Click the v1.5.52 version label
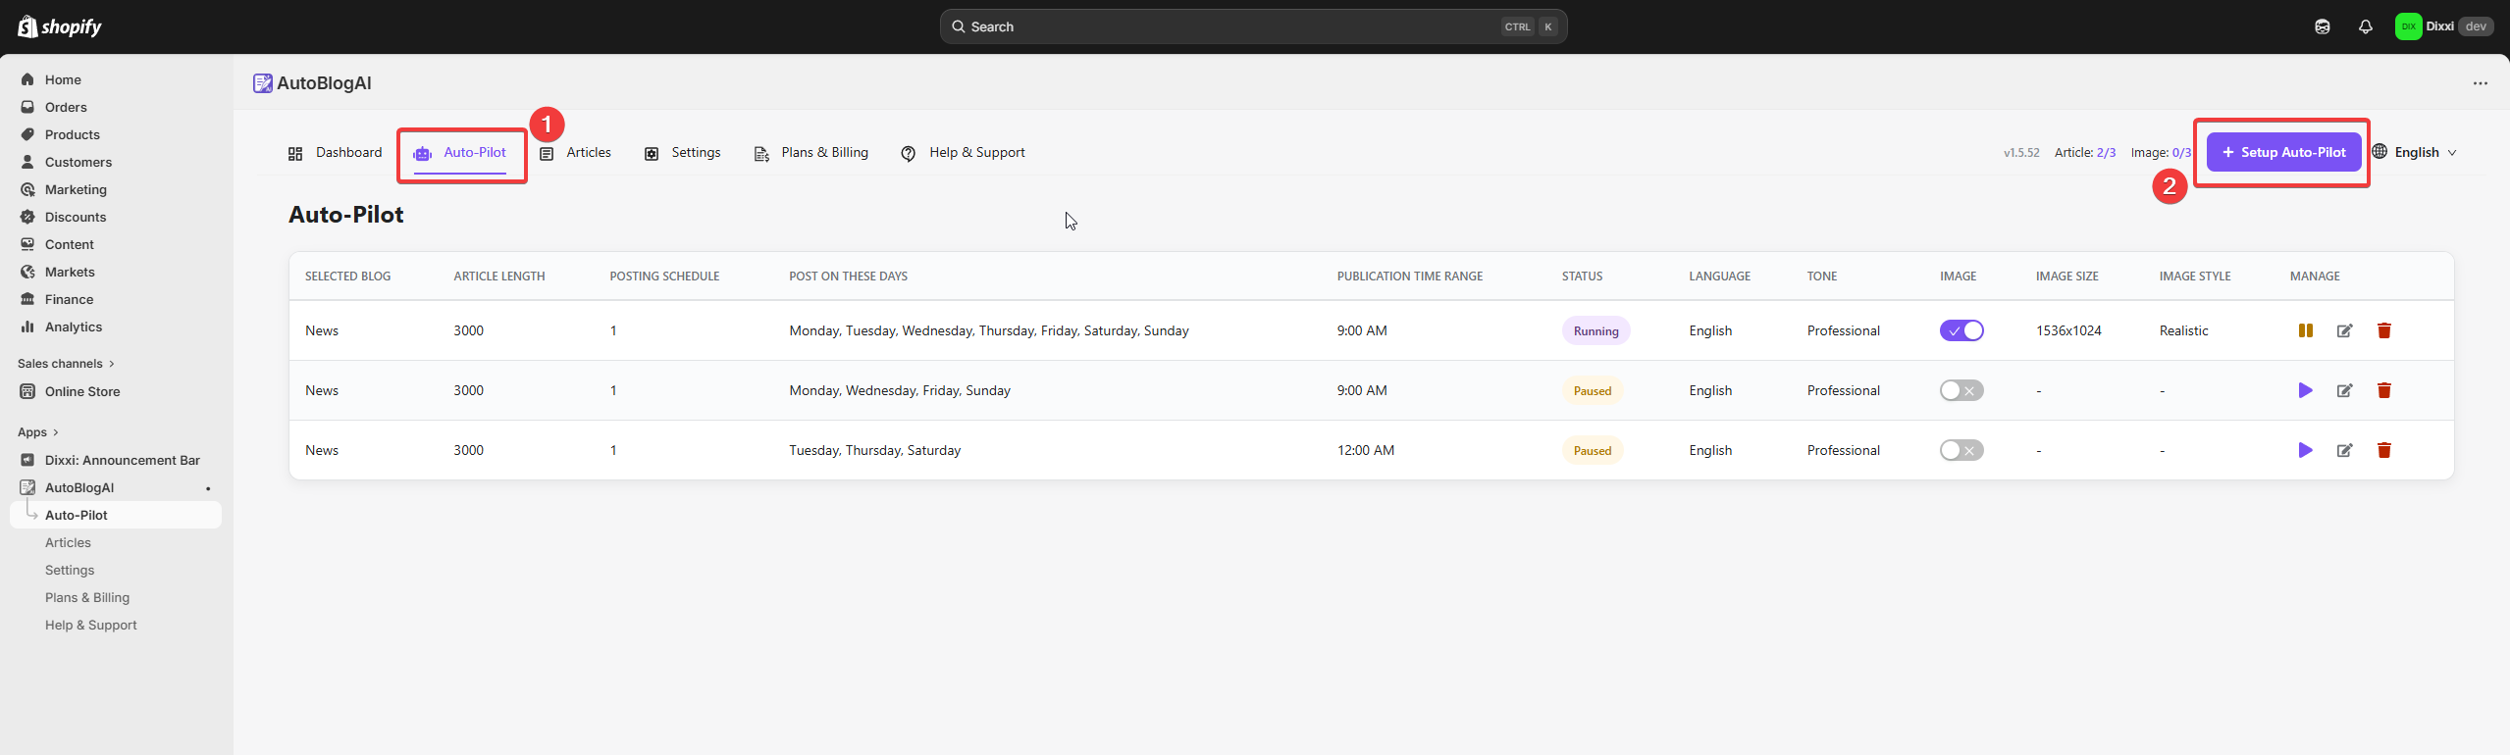This screenshot has height=755, width=2510. tap(2021, 152)
